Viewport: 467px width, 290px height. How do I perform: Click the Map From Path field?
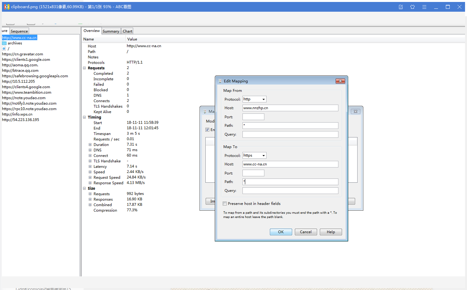pyautogui.click(x=290, y=125)
